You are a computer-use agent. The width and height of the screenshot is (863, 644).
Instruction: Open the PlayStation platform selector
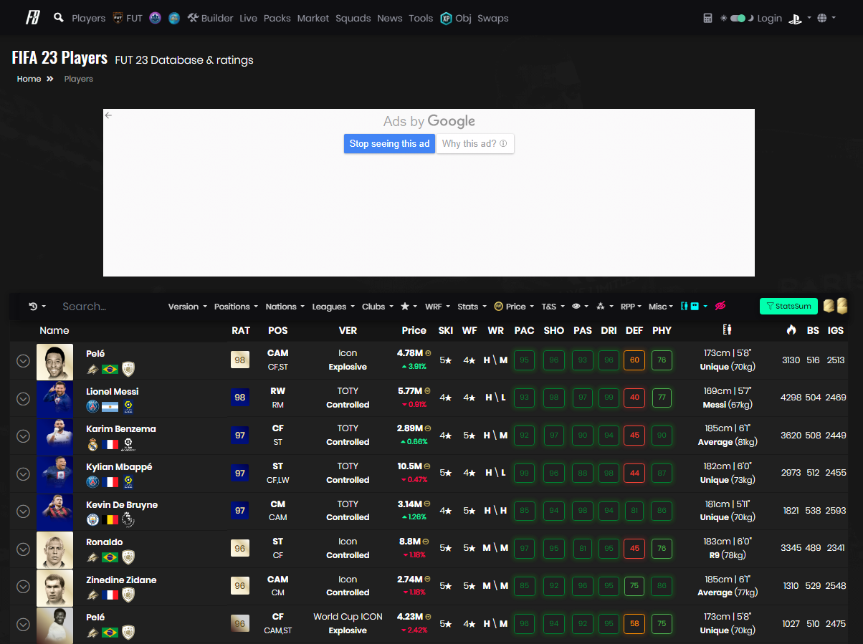798,19
